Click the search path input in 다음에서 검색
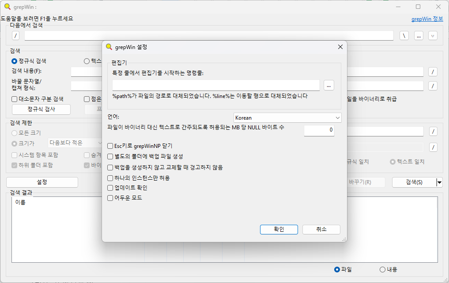Viewport: 449px width, 283px height. [209, 36]
